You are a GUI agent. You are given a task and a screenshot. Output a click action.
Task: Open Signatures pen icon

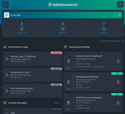click(22, 29)
